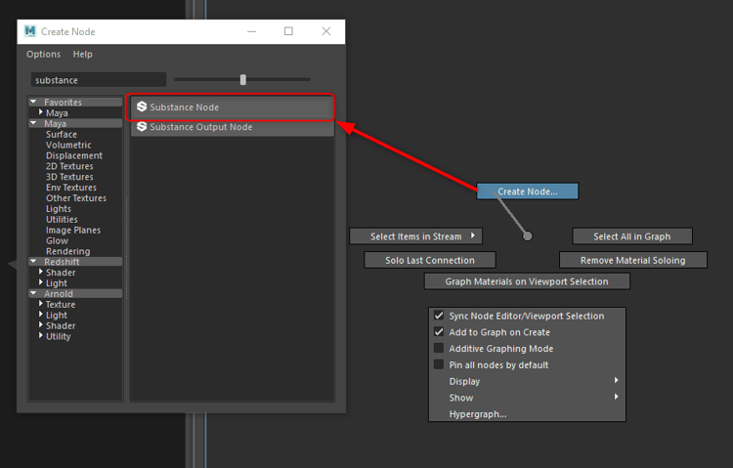Expand Arnold Texture group
Viewport: 733px width, 468px height.
point(41,304)
